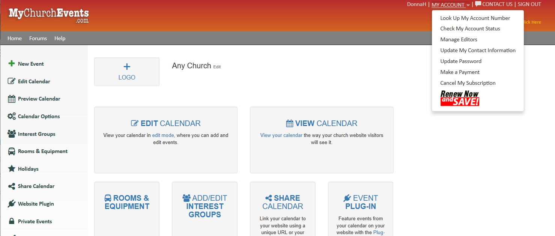
Task: Click the Rooms & Equipment card heading
Action: click(x=127, y=202)
